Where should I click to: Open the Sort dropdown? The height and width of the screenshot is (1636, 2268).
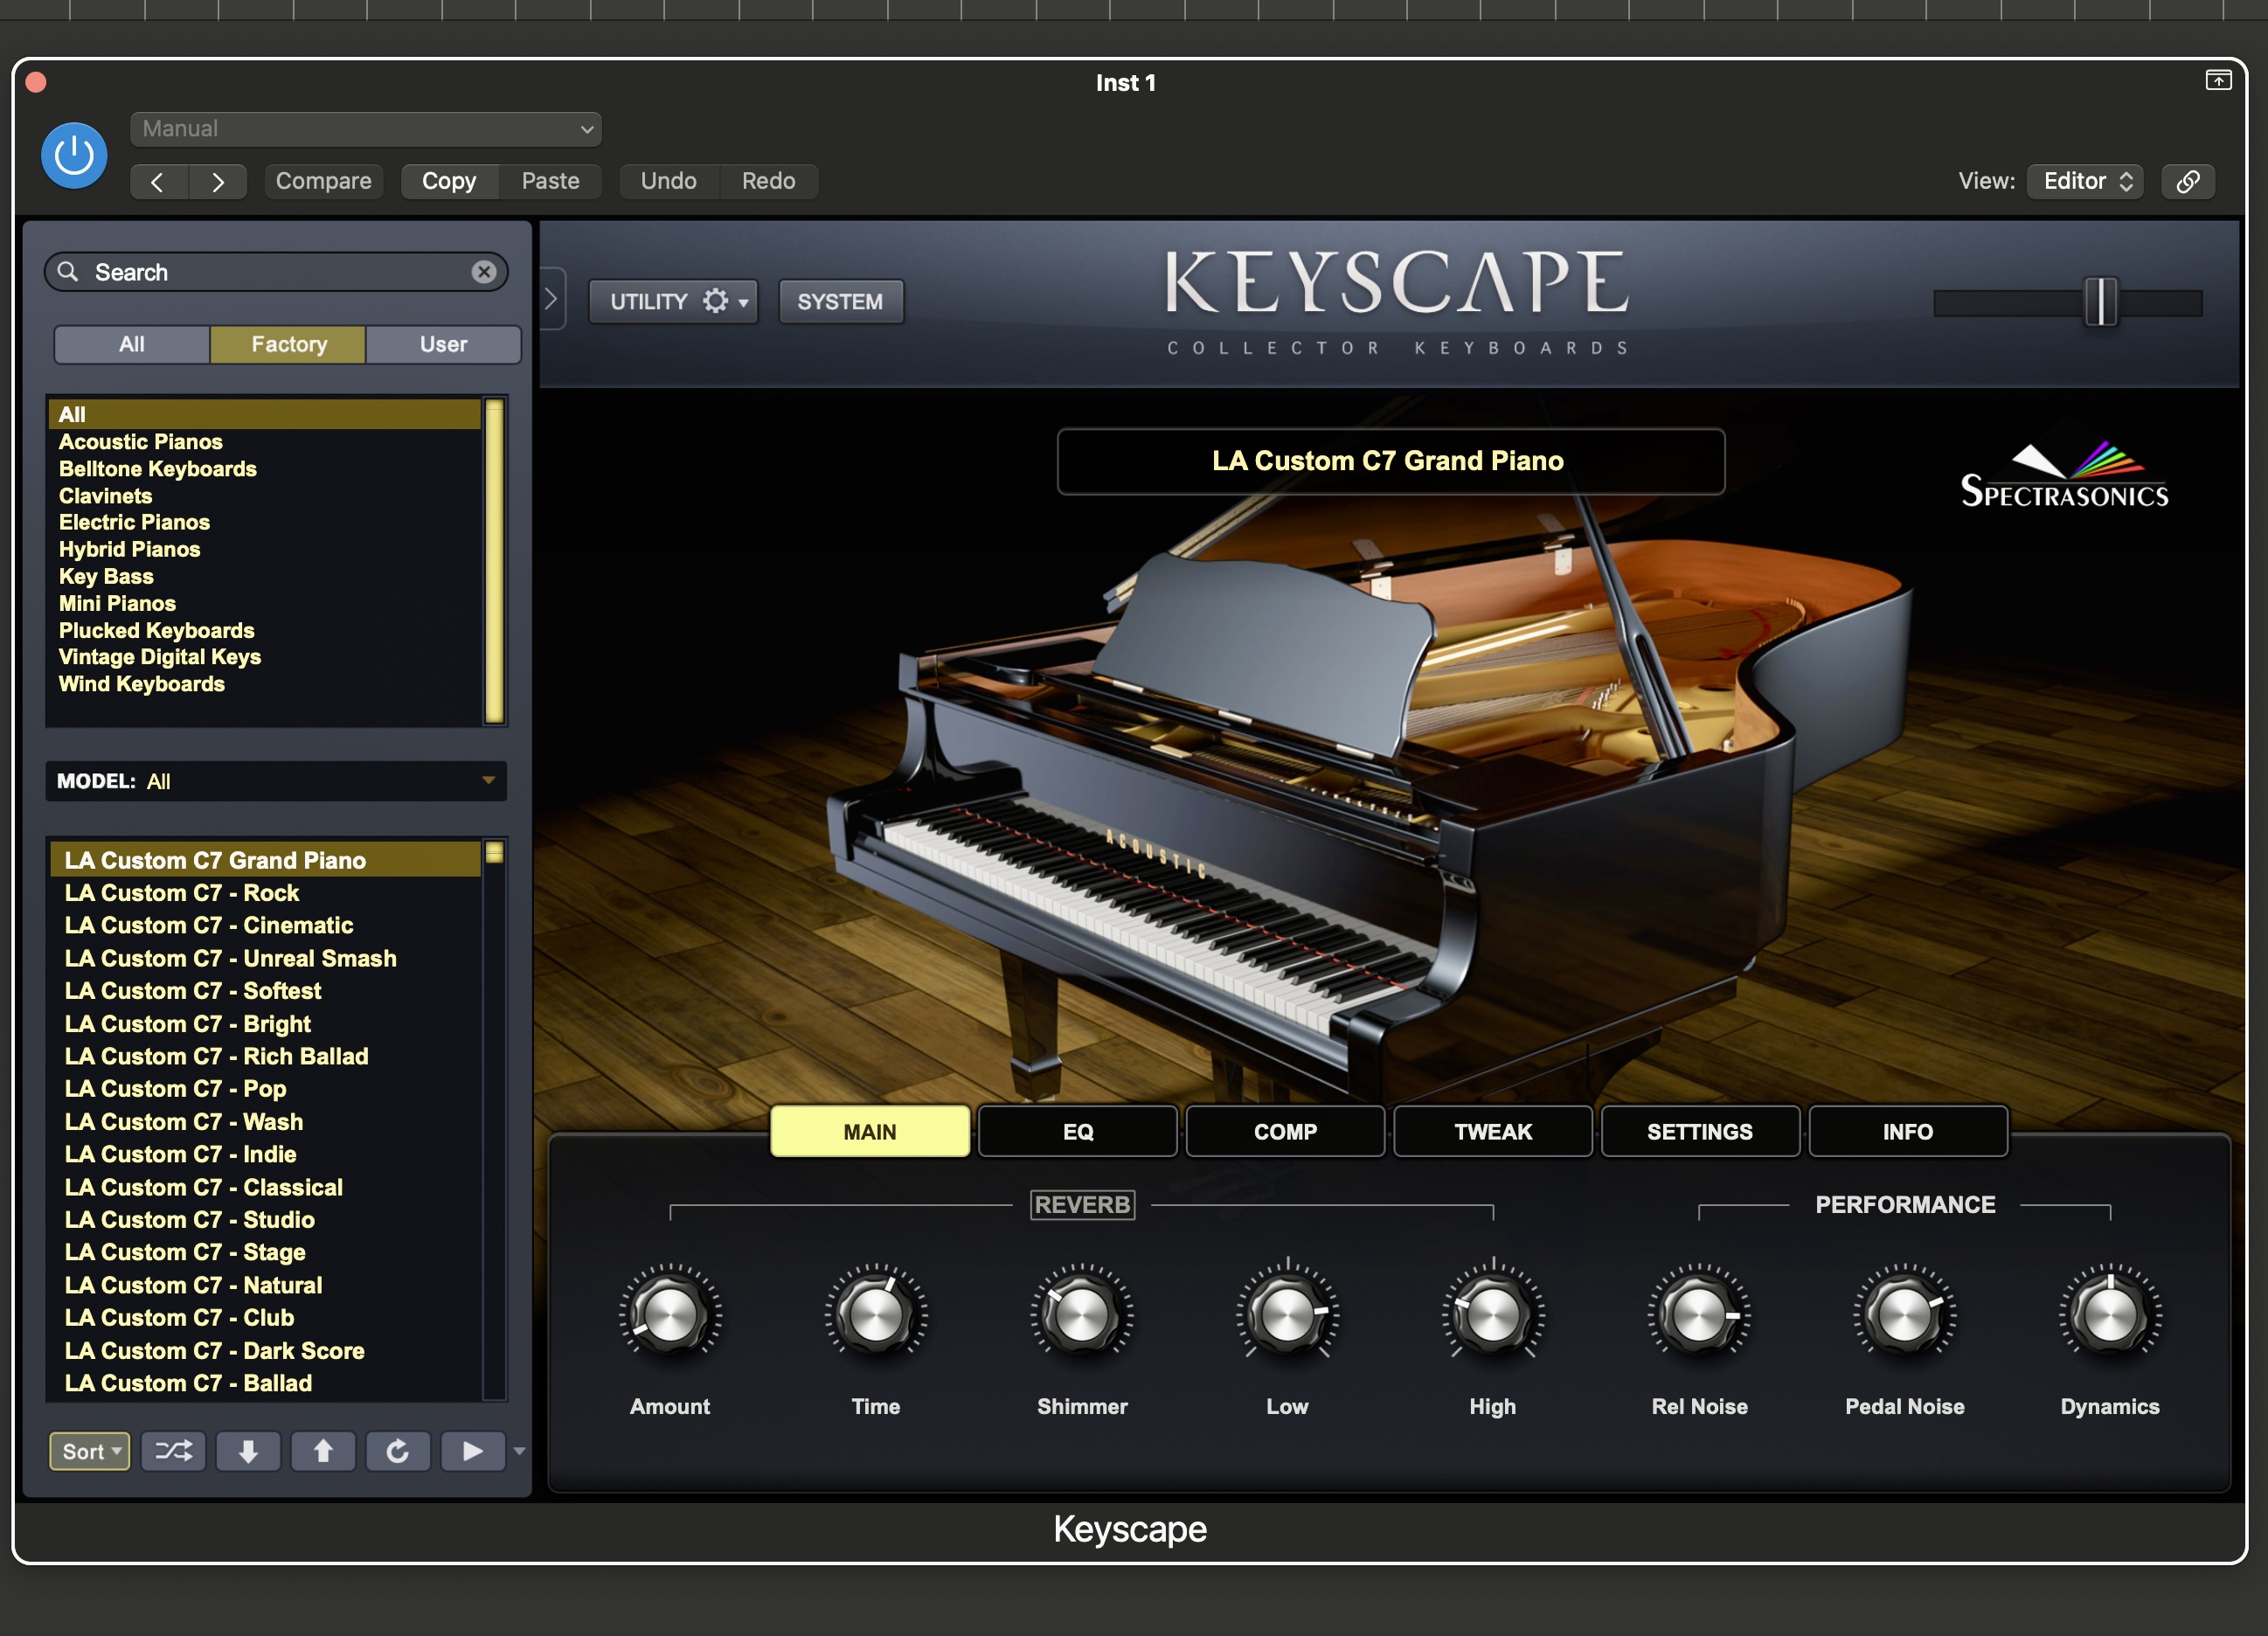[90, 1451]
